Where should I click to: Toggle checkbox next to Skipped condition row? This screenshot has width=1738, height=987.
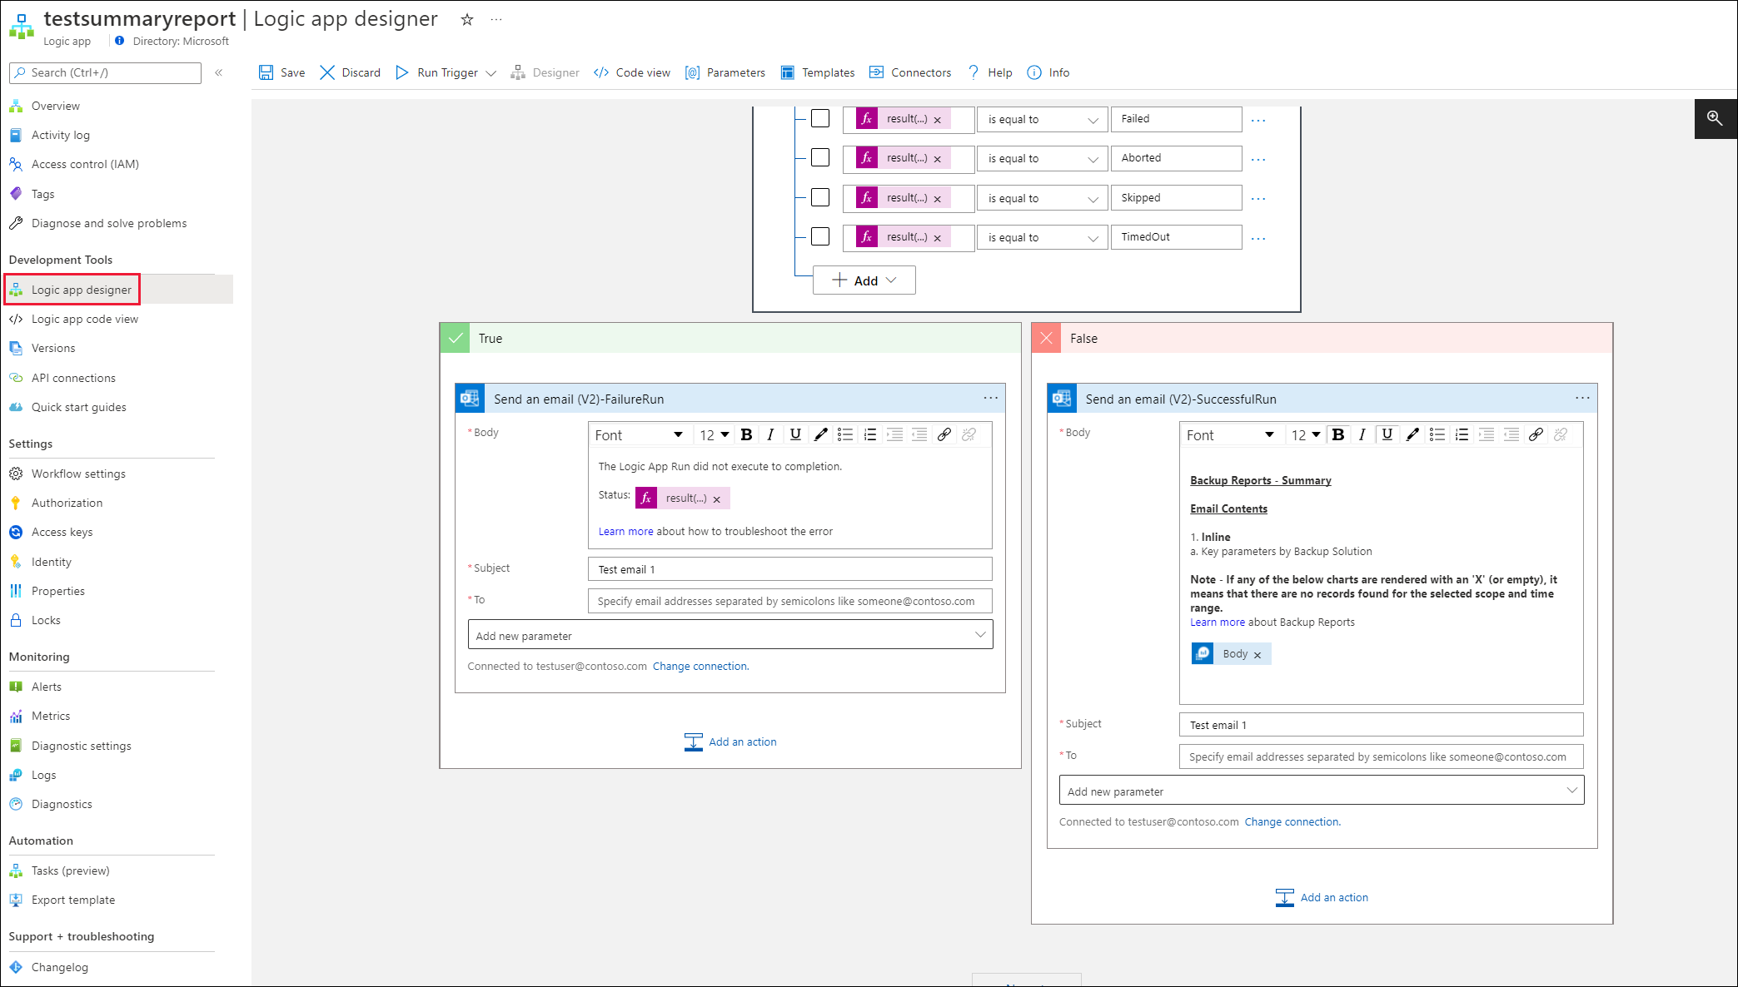[820, 197]
